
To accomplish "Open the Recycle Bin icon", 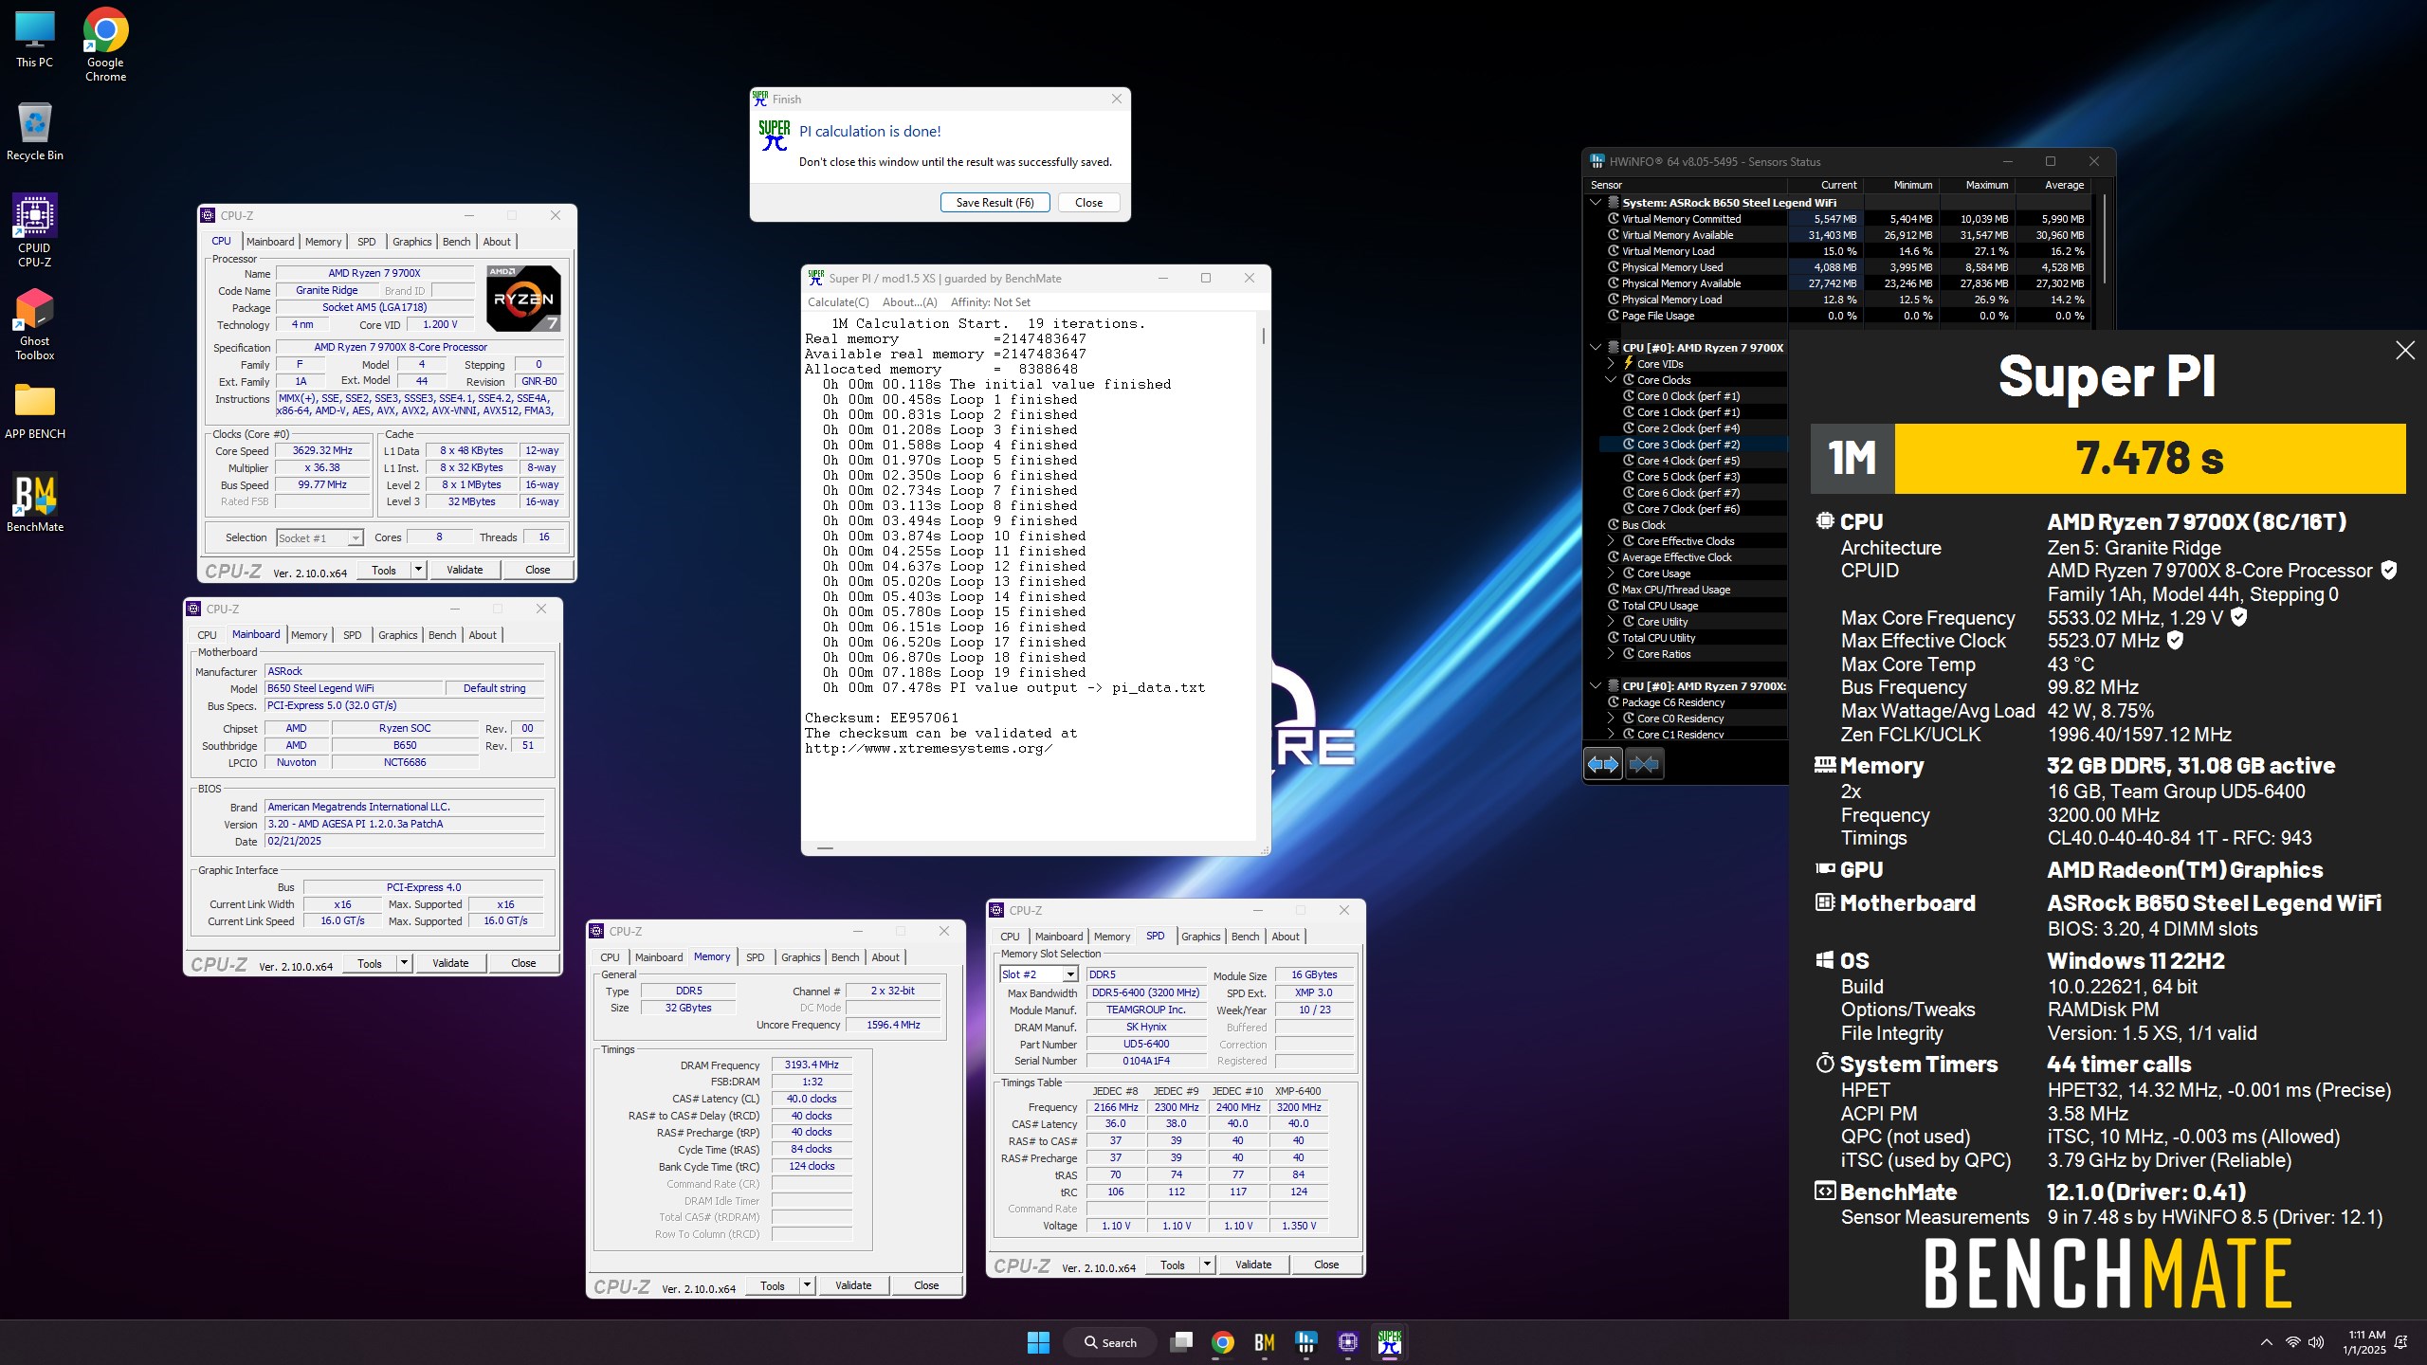I will pos(34,131).
